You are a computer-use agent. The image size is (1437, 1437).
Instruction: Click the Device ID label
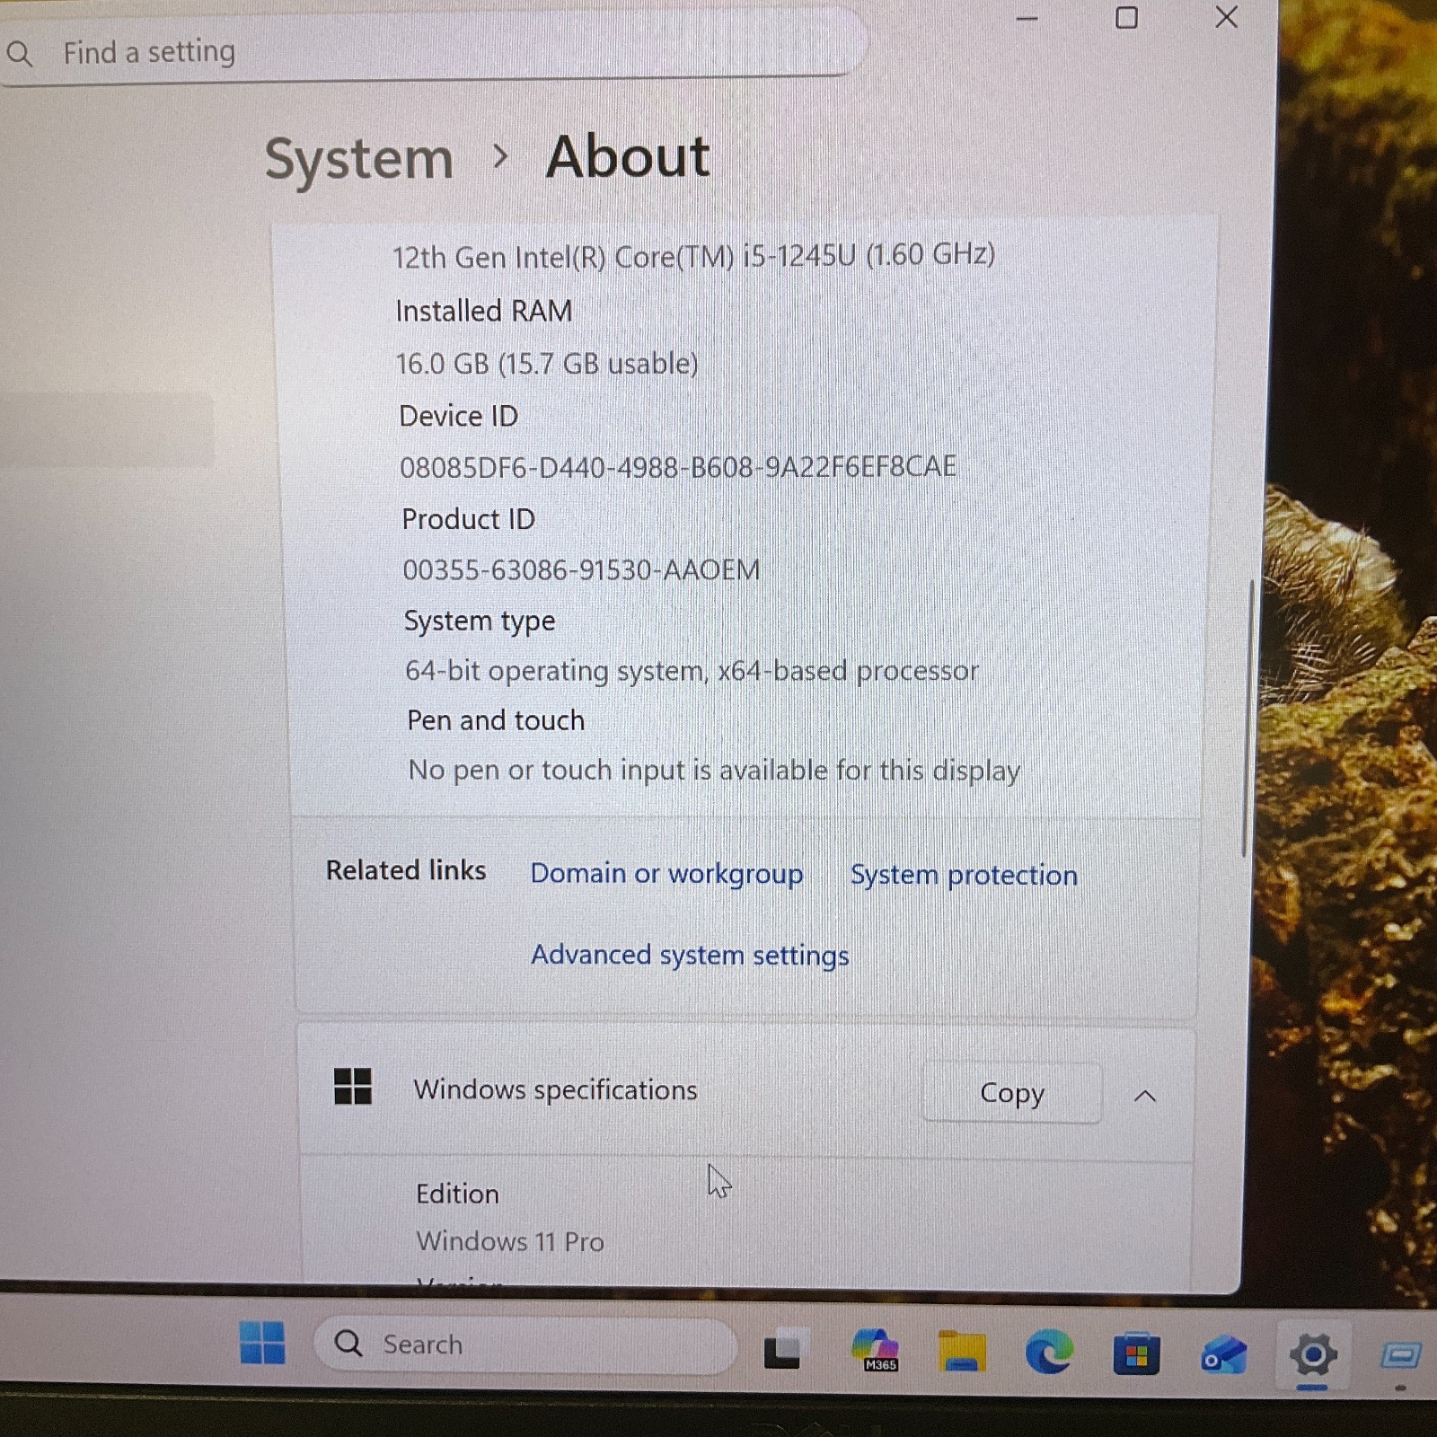coord(458,416)
